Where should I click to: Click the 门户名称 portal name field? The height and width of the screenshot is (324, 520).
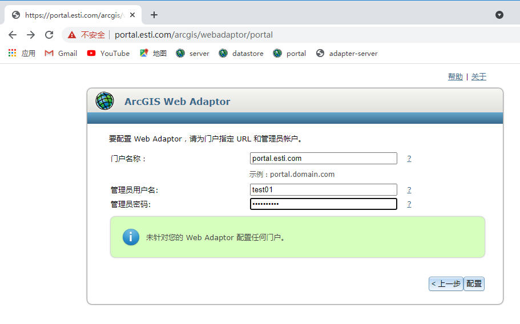pyautogui.click(x=323, y=159)
